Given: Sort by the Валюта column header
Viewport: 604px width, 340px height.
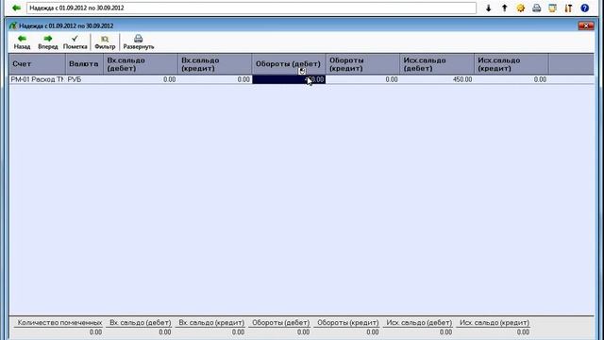Looking at the screenshot, I should (x=85, y=64).
